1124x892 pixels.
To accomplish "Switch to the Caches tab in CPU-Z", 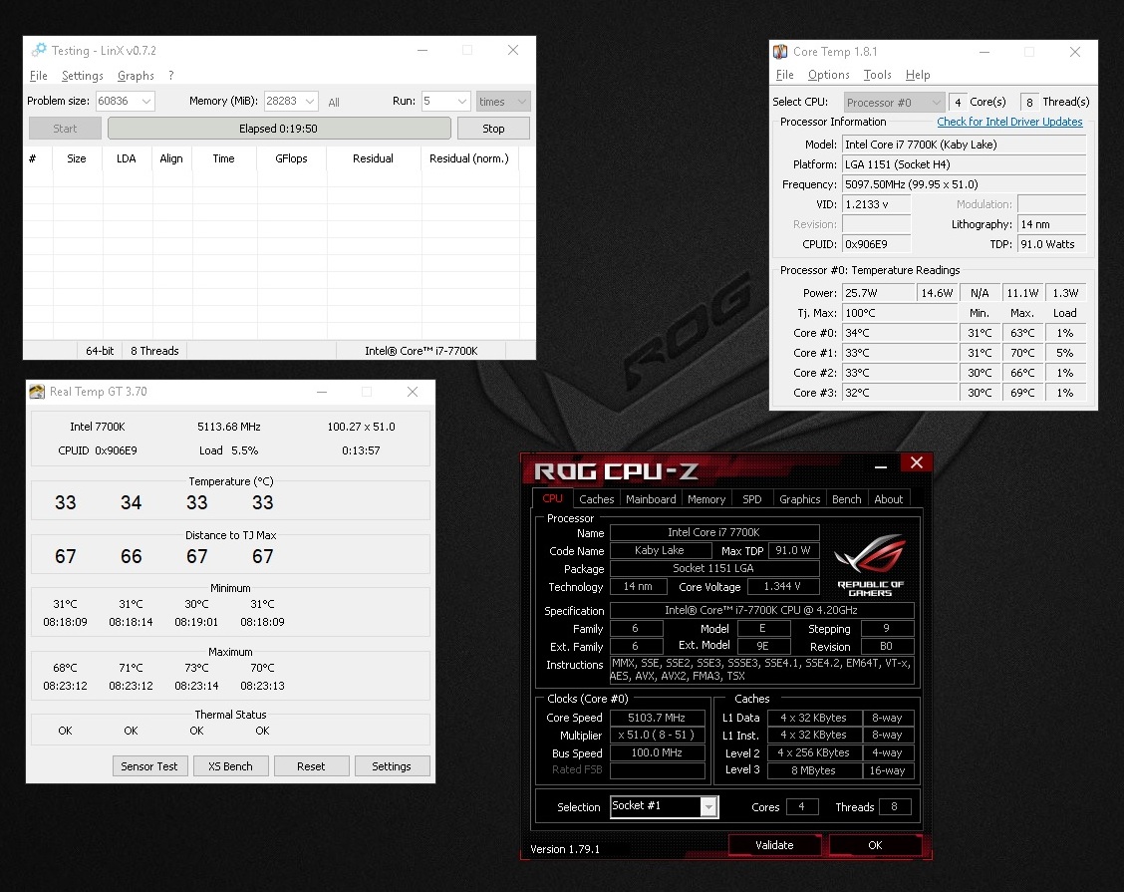I will (597, 499).
